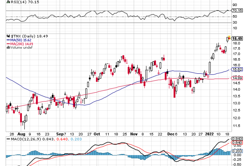Click the candlestick icon beside $TNX
Screen dimensions: 247x166
pyautogui.click(x=8, y=36)
